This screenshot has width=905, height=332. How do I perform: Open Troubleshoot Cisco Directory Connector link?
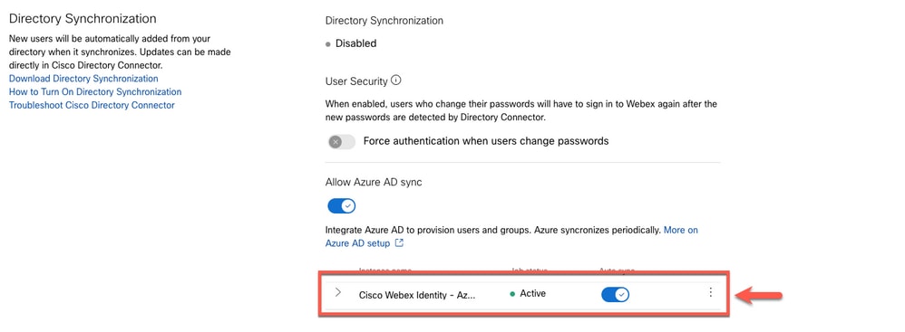(92, 105)
